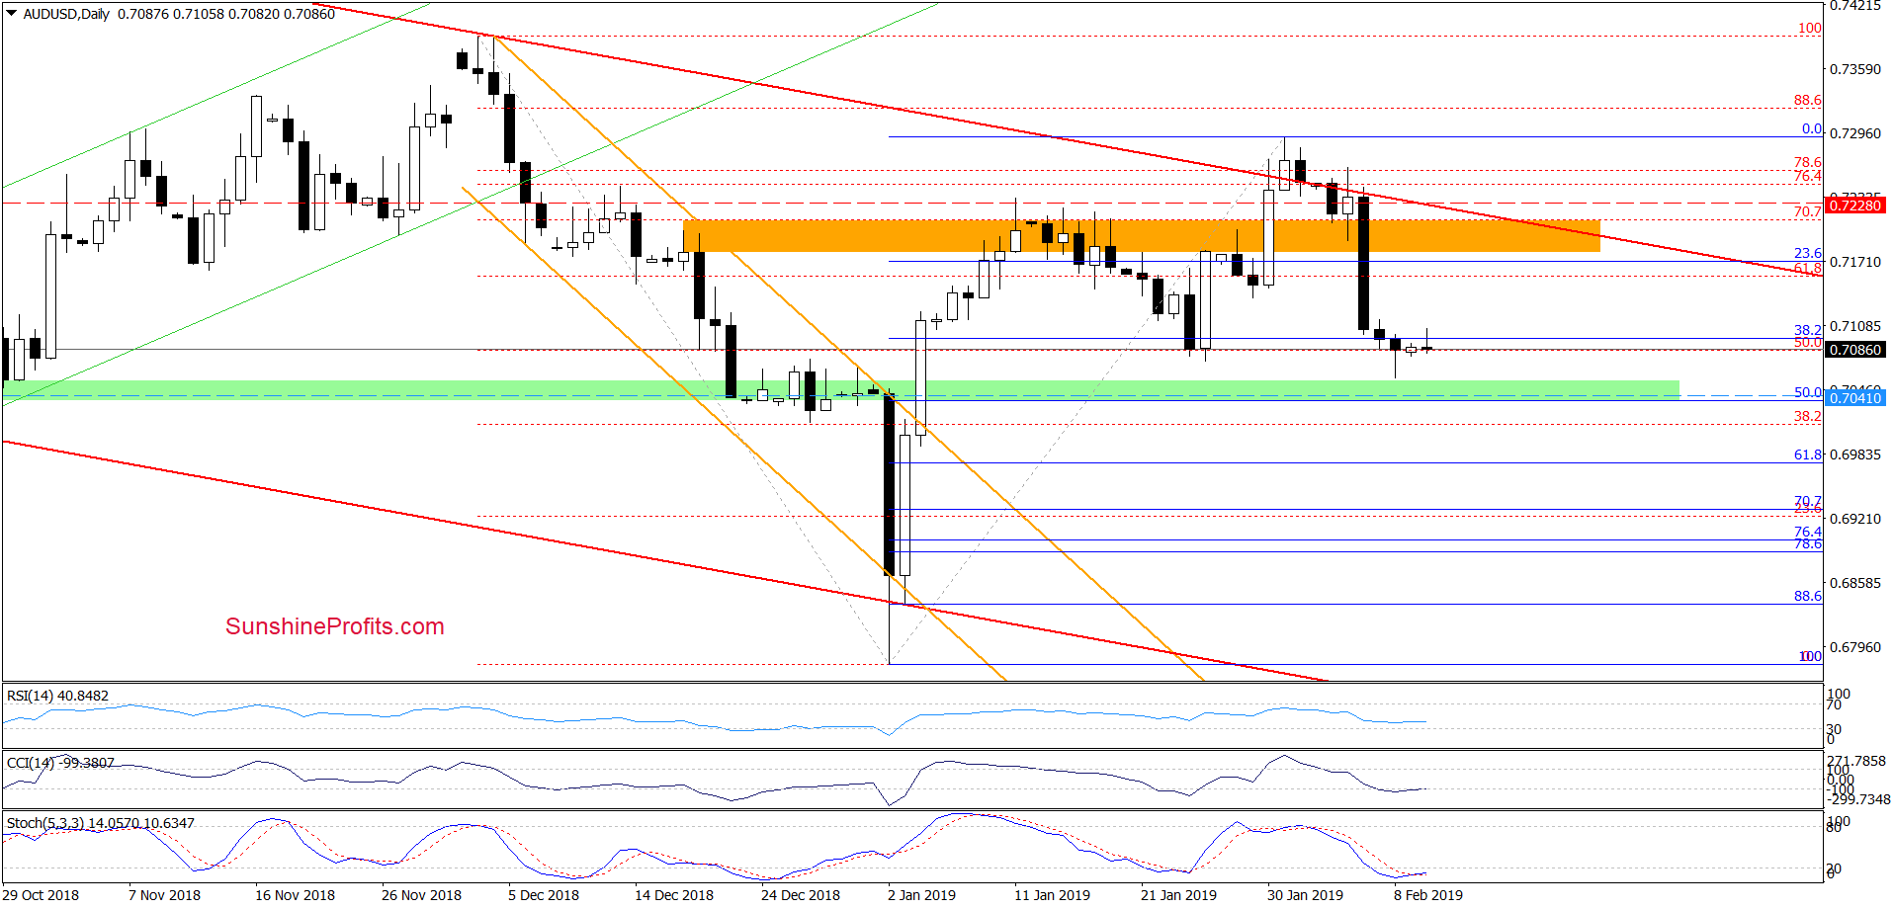Click the 2 Jan 2019 date label
The width and height of the screenshot is (1894, 909).
pyautogui.click(x=921, y=895)
